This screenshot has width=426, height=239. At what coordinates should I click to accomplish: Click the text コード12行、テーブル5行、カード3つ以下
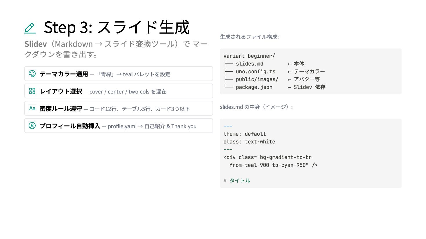coord(140,109)
